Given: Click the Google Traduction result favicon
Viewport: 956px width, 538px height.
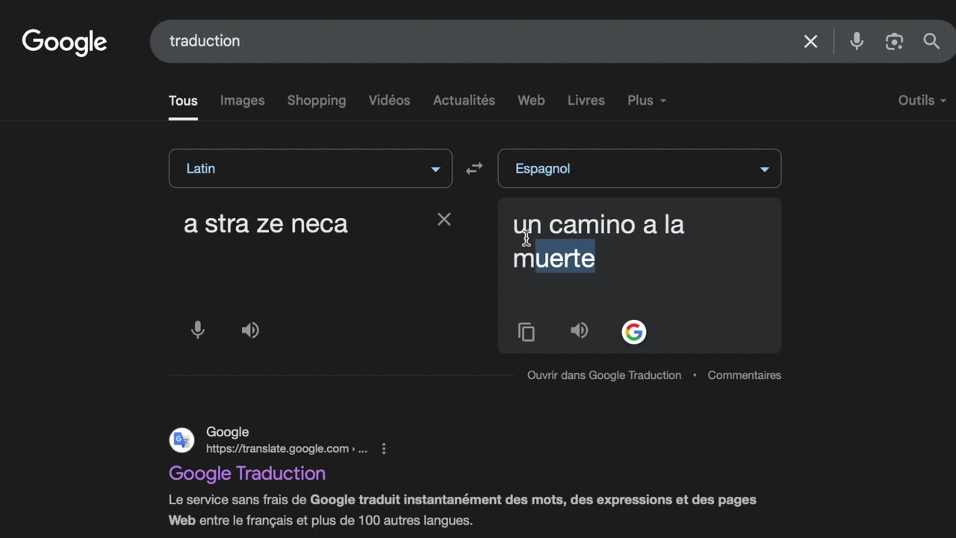Looking at the screenshot, I should (x=181, y=440).
